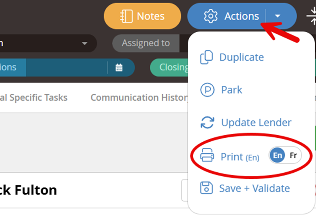Image resolution: width=316 pixels, height=215 pixels.
Task: Click the Duplicate copy icon
Action: coord(206,57)
